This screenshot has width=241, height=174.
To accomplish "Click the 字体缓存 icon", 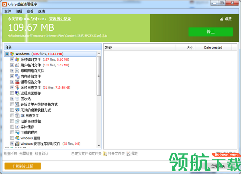I will pos(17,127).
